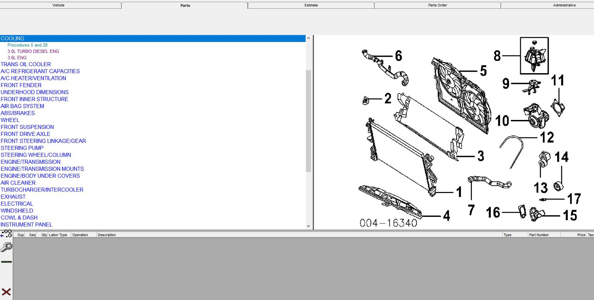Open STEERING PUMP category

pos(22,148)
